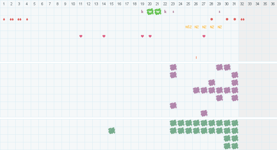The image size is (277, 150).
Task: Click the day 15 column header
Action: [112, 4]
